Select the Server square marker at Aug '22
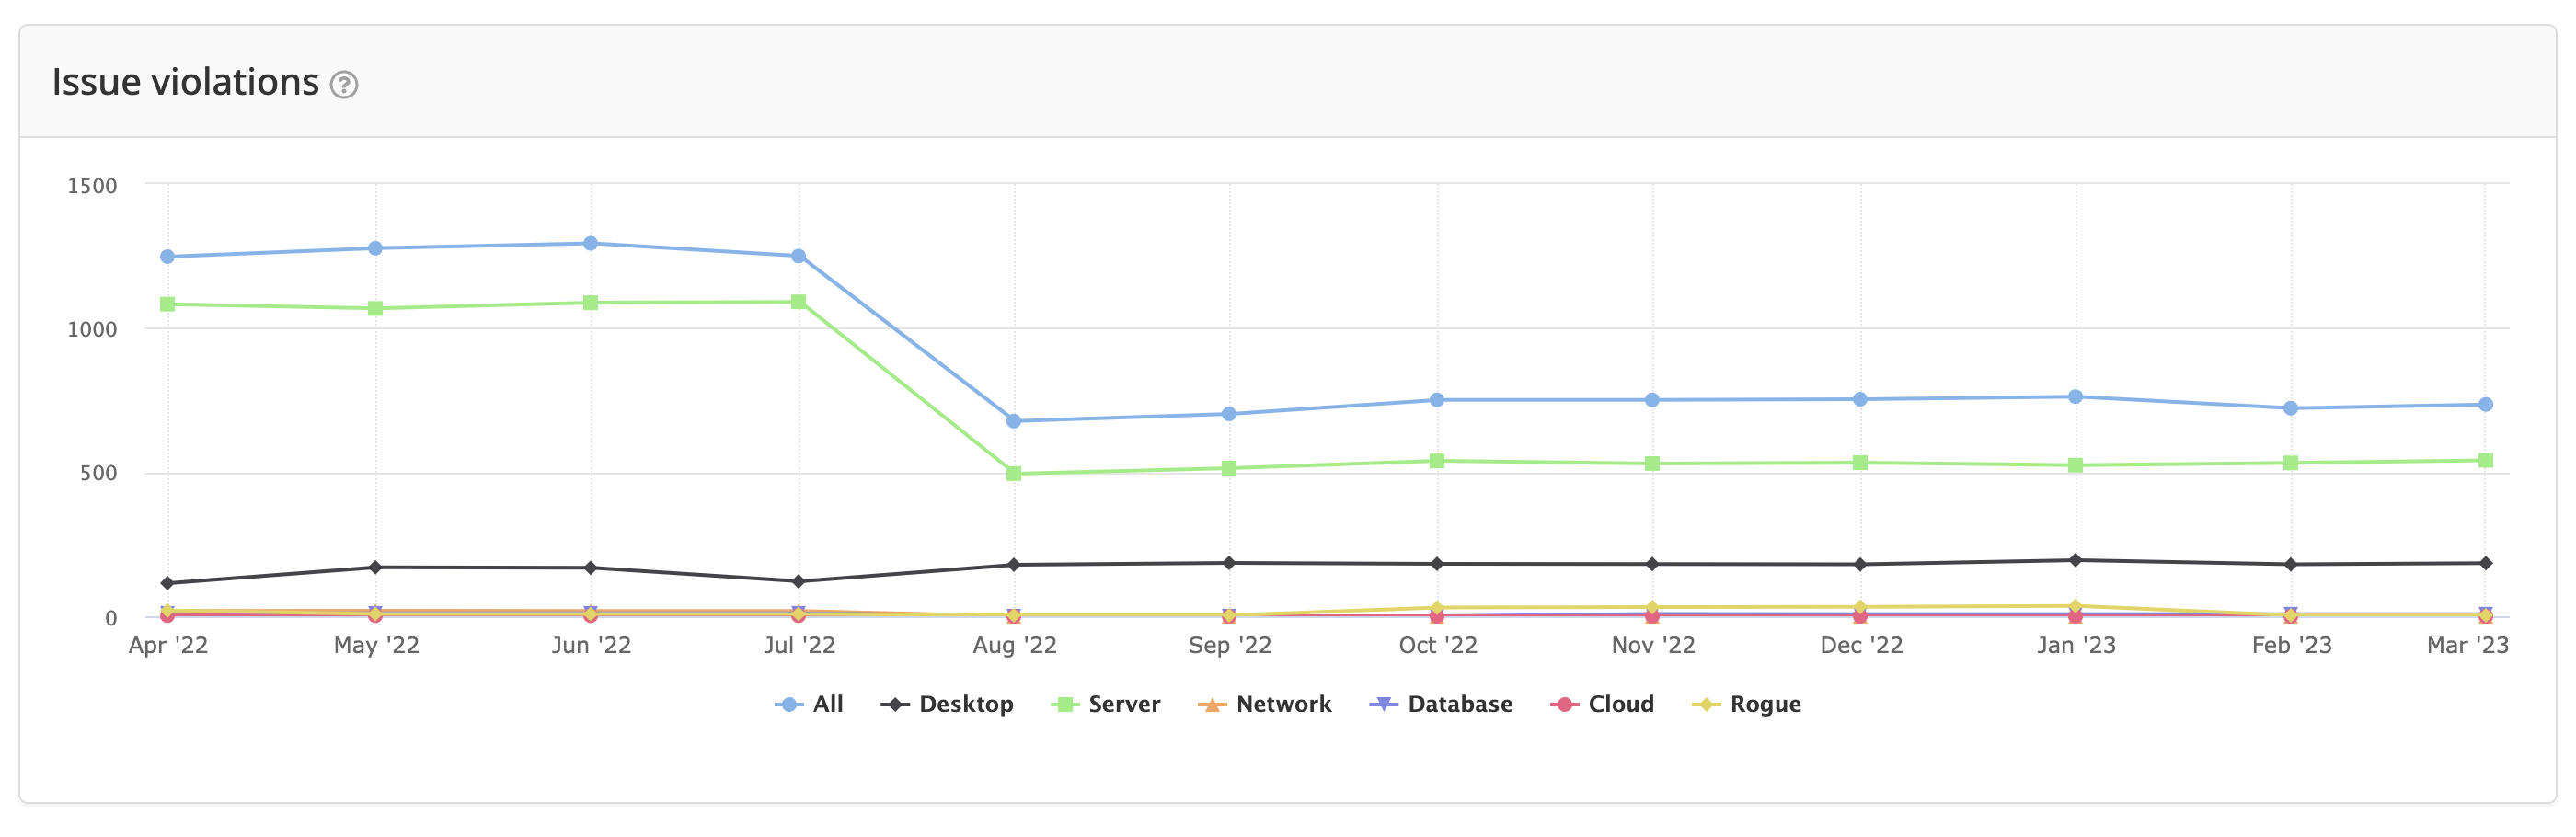The image size is (2576, 837). pyautogui.click(x=1014, y=474)
